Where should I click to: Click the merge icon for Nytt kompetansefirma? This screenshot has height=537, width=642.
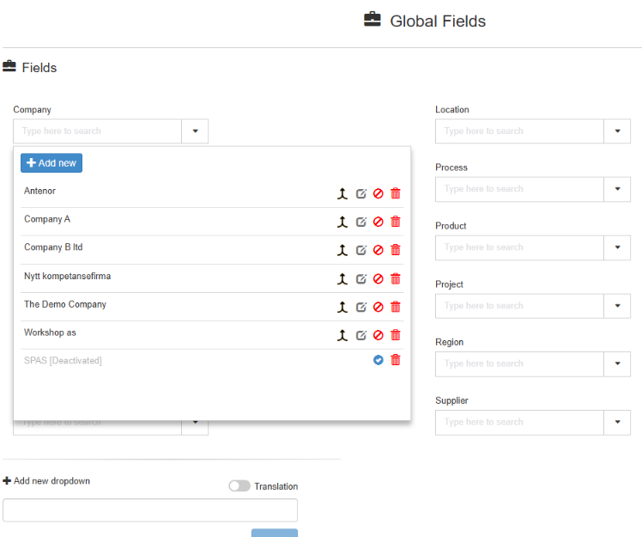342,279
